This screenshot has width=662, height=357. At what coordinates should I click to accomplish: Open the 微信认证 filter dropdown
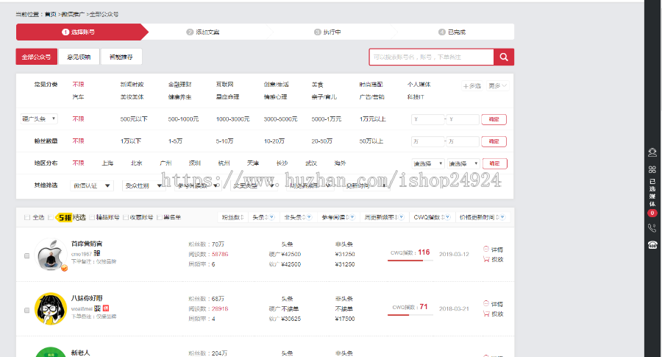tap(92, 185)
